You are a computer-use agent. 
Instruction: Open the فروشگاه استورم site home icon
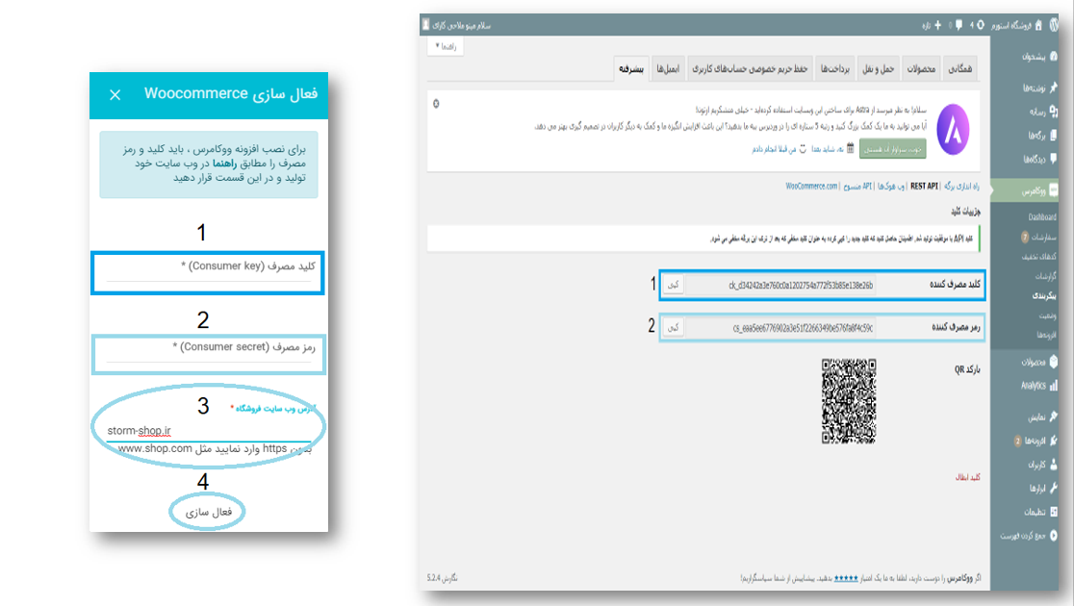(1038, 25)
